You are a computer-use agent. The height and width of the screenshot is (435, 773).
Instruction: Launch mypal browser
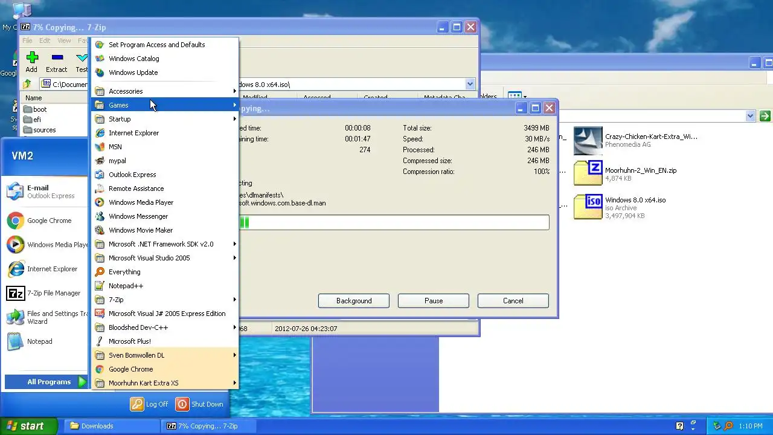(165, 161)
